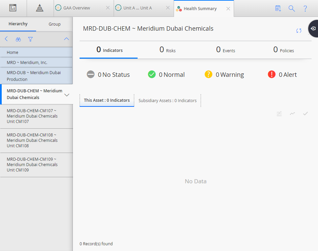Open the hierarchy filter funnel icon
318x251 pixels.
click(30, 39)
